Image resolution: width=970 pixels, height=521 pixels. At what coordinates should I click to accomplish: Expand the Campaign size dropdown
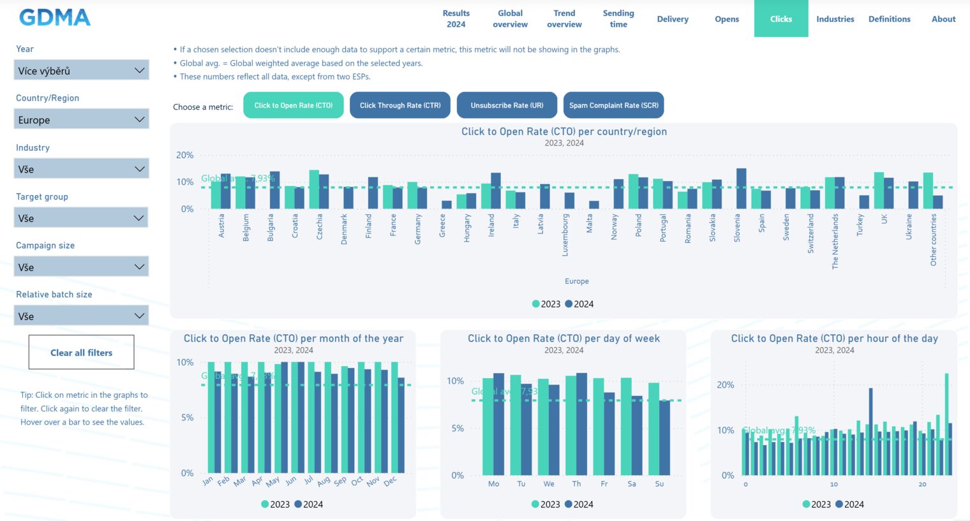81,267
